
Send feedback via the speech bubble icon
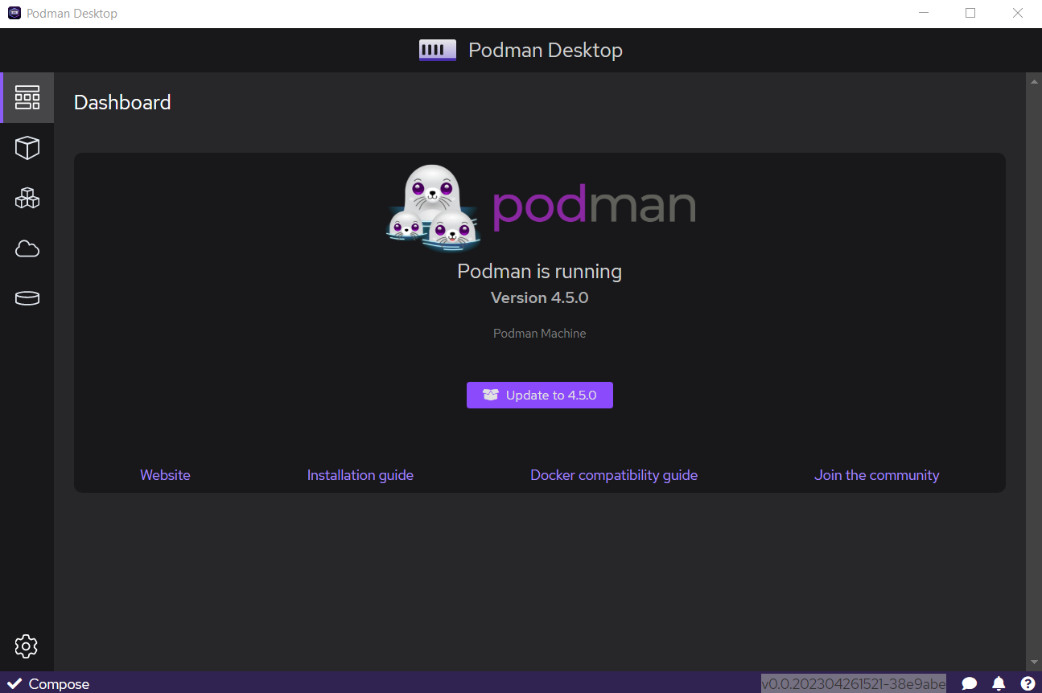[x=970, y=683]
